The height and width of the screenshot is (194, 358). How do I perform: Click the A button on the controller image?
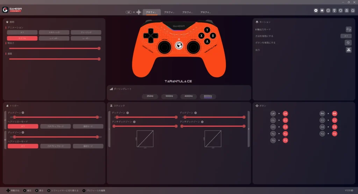(x=207, y=41)
